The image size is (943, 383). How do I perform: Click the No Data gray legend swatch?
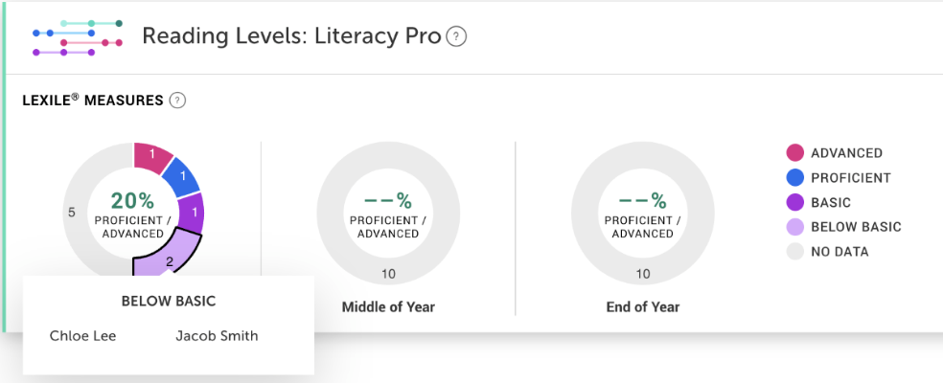point(795,251)
